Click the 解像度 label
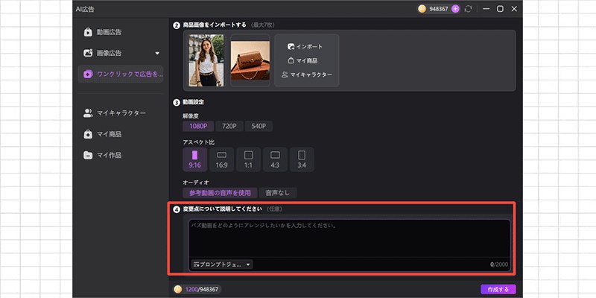 coord(191,115)
